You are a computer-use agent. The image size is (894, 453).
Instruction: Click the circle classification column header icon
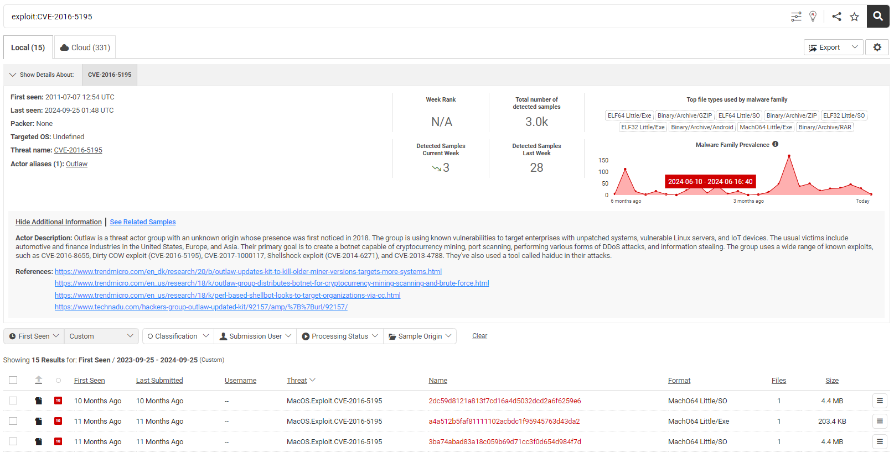[x=58, y=380]
